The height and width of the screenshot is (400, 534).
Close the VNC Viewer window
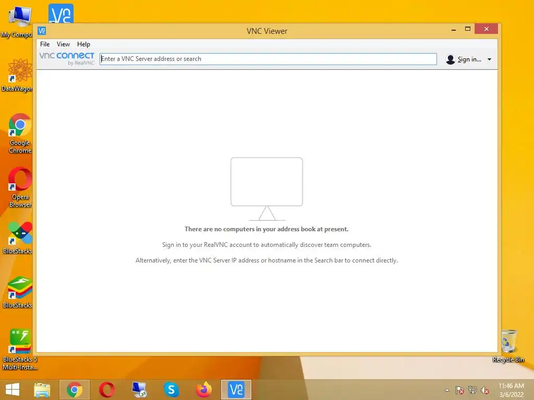pos(487,29)
